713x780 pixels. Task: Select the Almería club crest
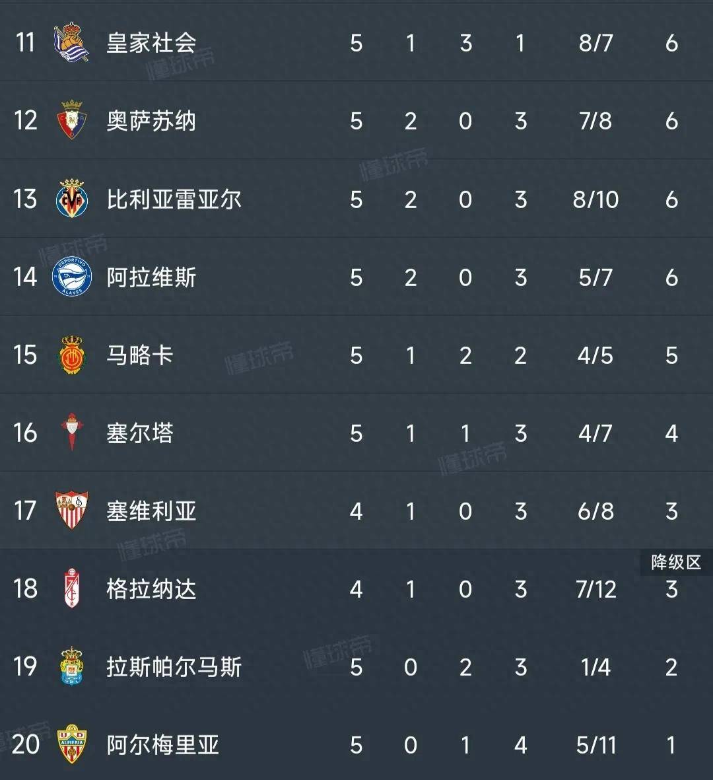(x=71, y=744)
